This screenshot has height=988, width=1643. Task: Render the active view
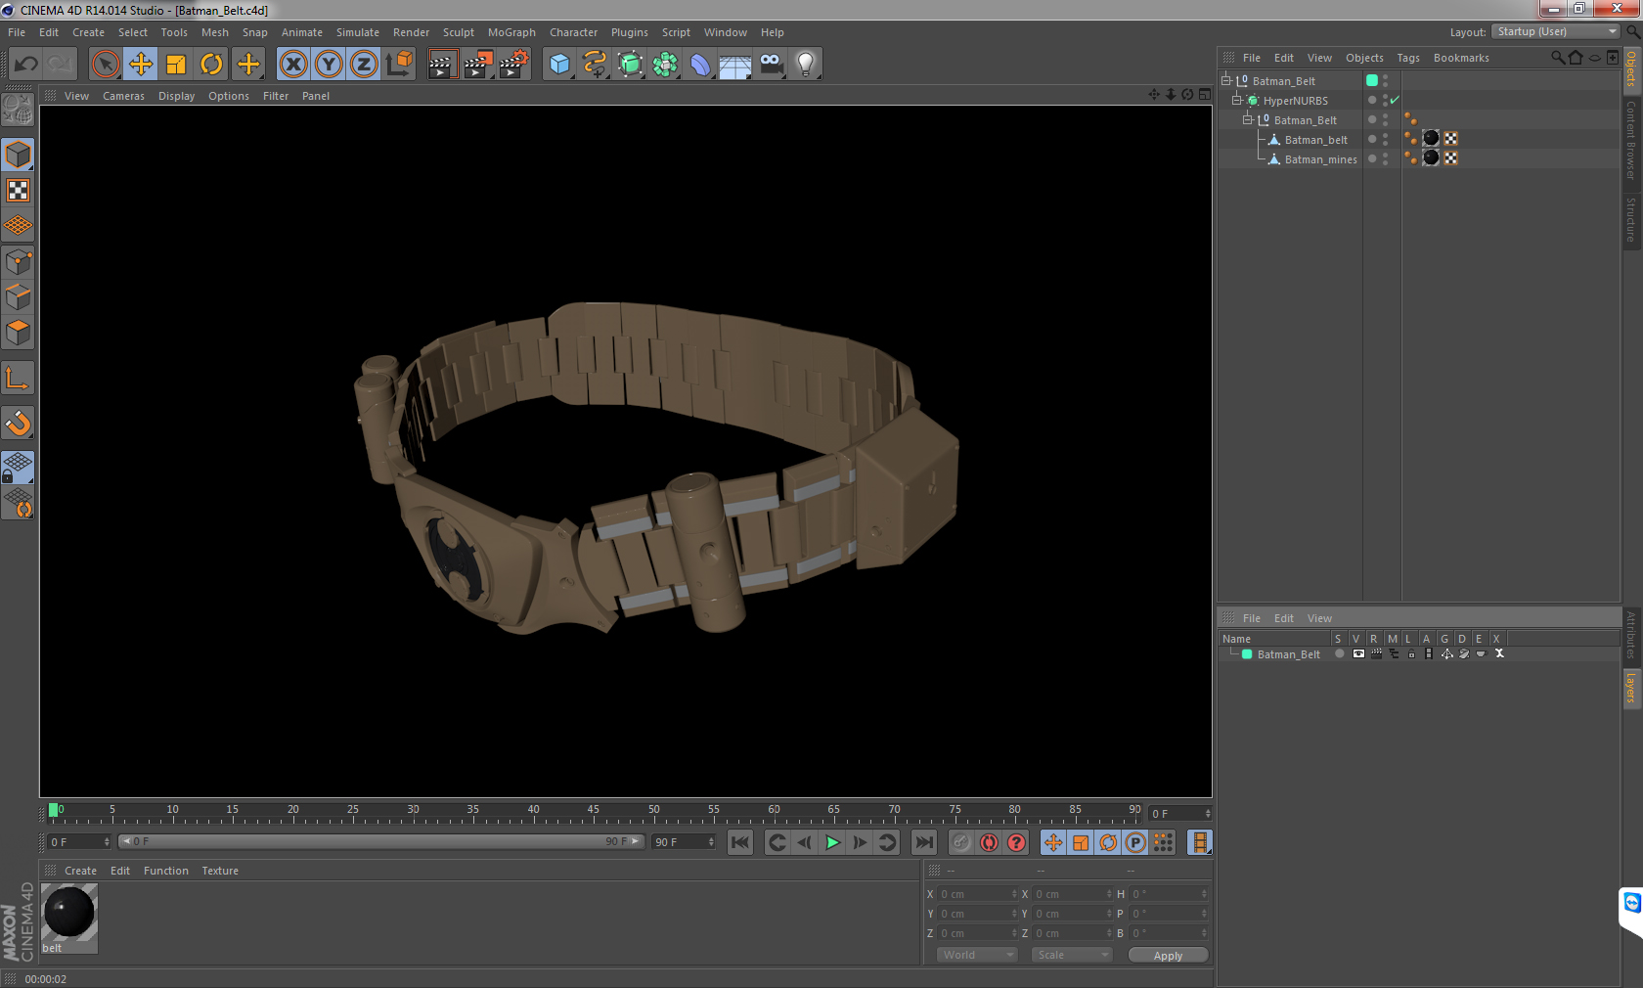(x=442, y=65)
